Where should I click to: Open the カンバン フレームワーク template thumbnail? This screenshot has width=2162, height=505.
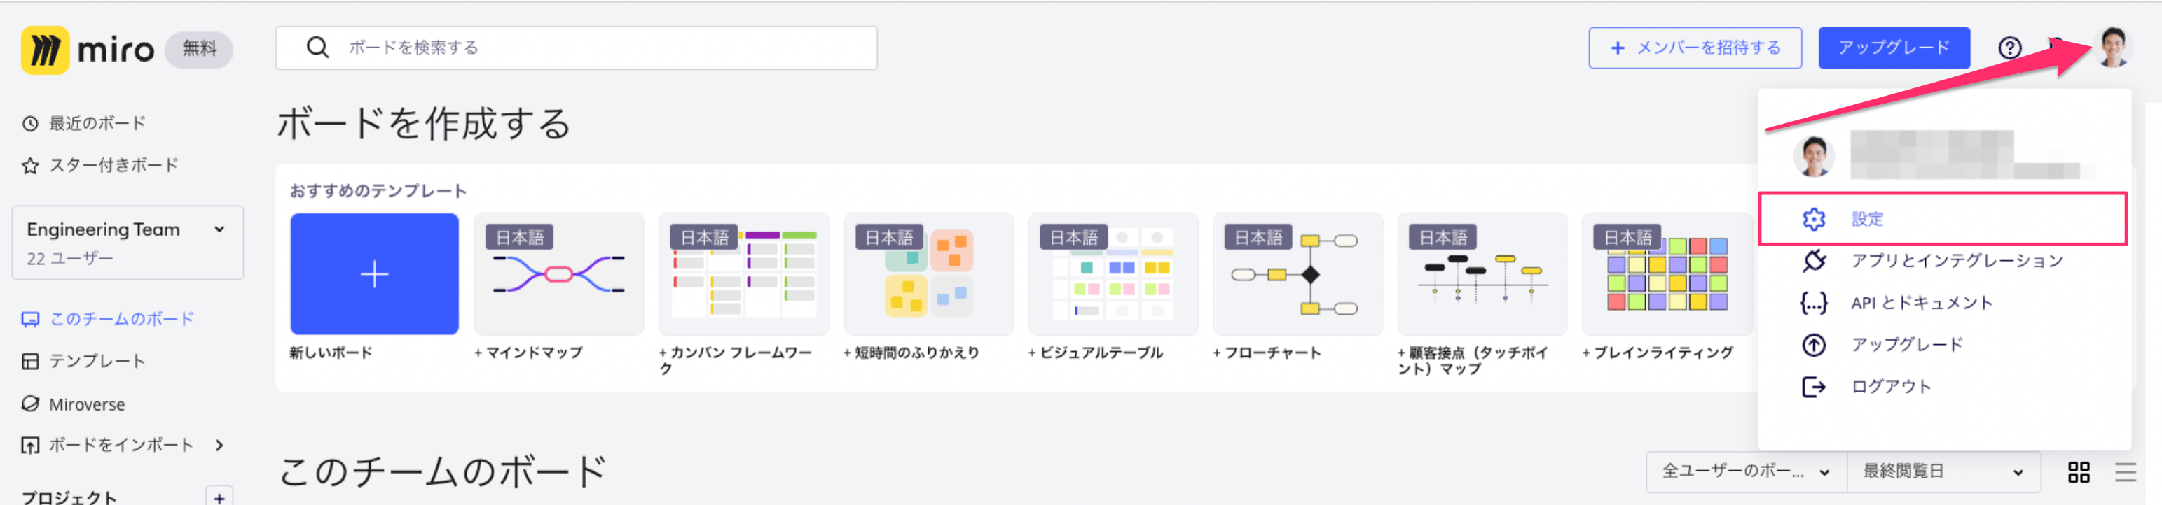pyautogui.click(x=743, y=275)
